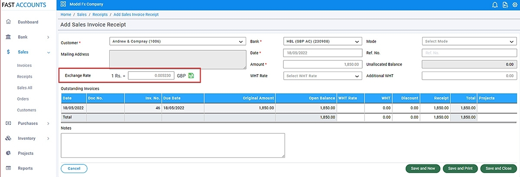
Task: Click the Inv. No. column header
Action: 143,98
